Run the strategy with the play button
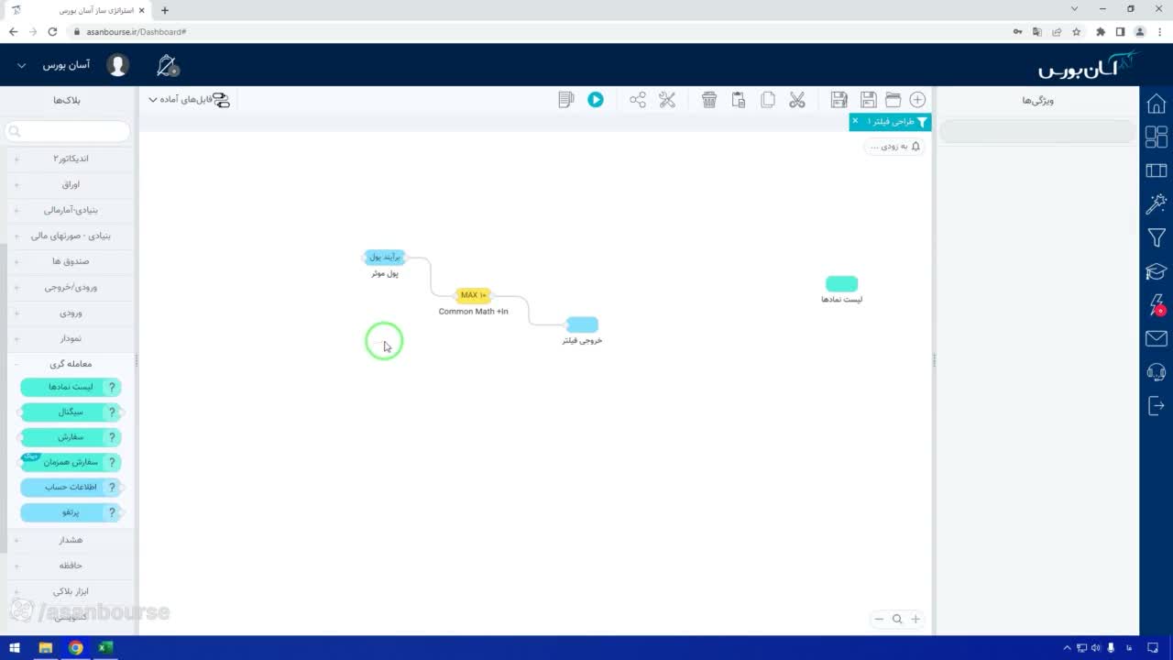1173x660 pixels. point(596,100)
